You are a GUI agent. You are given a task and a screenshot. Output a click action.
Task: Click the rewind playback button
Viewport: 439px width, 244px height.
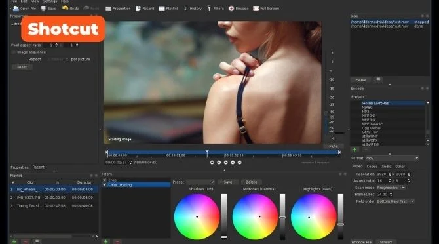[x=219, y=162]
